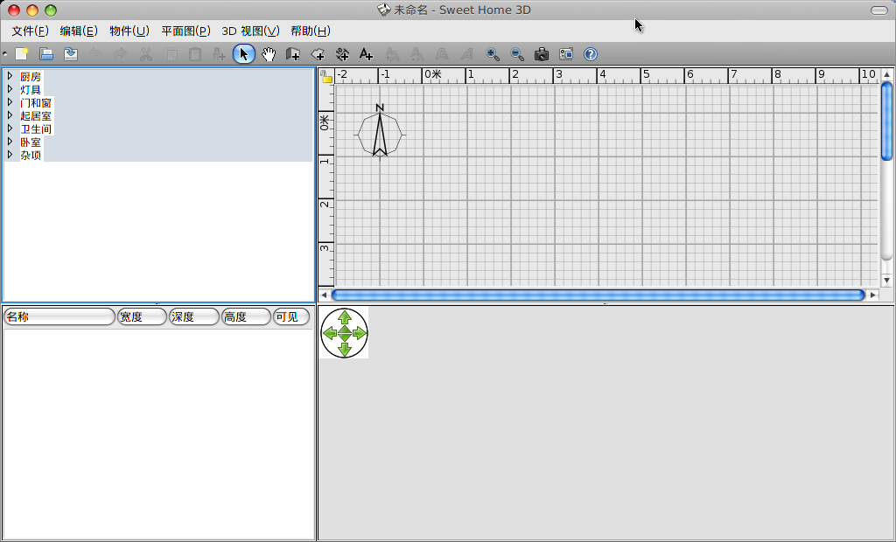Screen dimensions: 896x542
Task: Click the Paste clipboard icon
Action: tap(195, 54)
